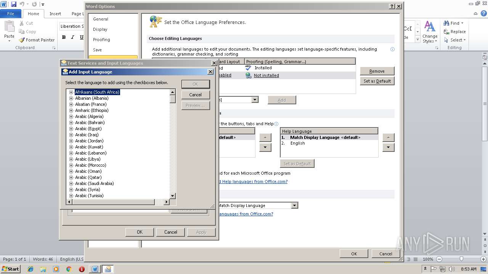Select the Format Painter brush
This screenshot has width=488, height=274.
click(x=22, y=40)
